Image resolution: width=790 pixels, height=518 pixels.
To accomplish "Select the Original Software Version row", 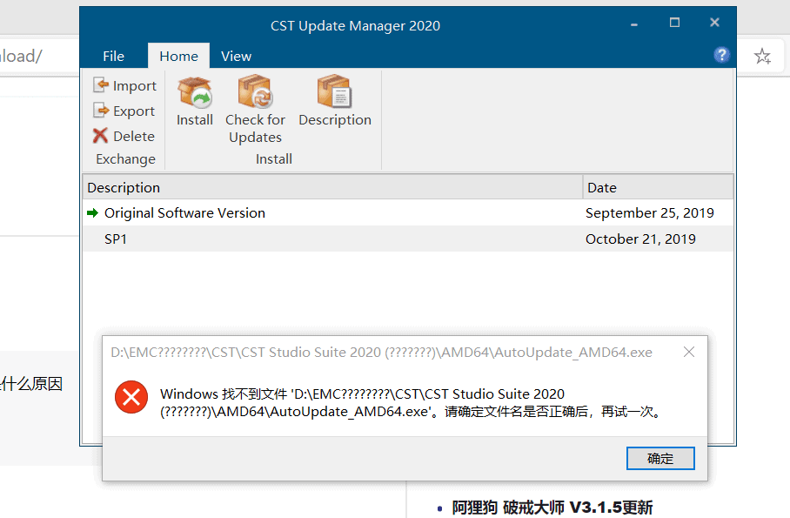I will (408, 212).
